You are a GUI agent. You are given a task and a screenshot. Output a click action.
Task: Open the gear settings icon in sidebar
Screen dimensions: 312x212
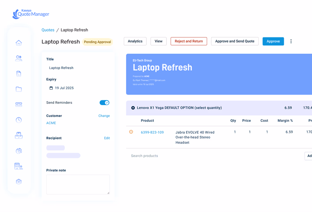pos(19,182)
